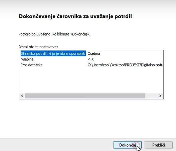Viewport: 176px width, 151px height.
Task: Select the 'Ime datoteke' row label
Action: [x=32, y=65]
